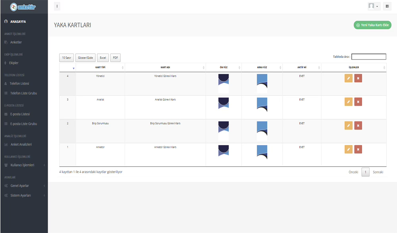Export the table with Excel button
397x233 pixels.
[102, 58]
